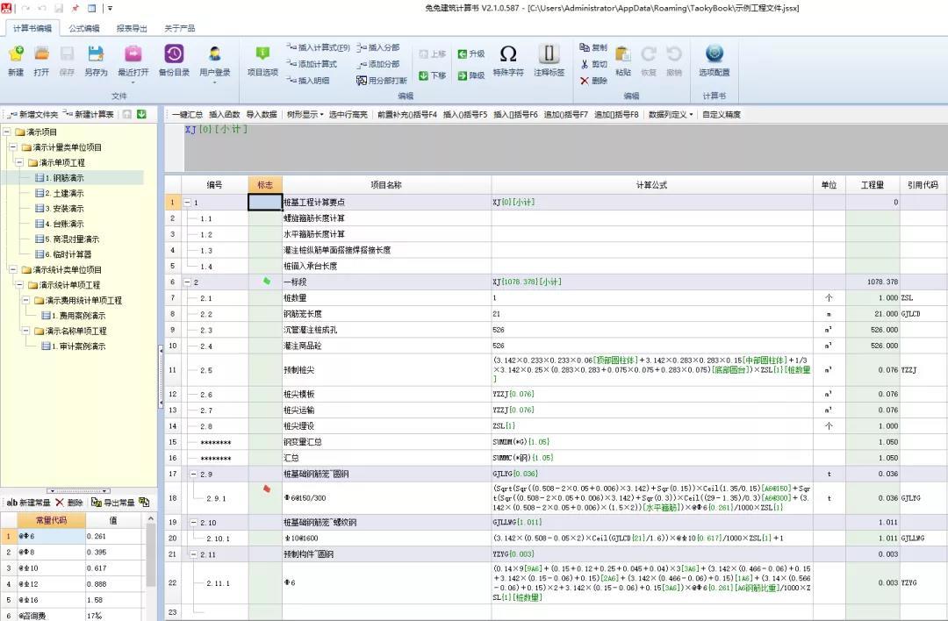Image resolution: width=948 pixels, height=621 pixels.
Task: Open the 数据列定义 dropdown
Action: [671, 115]
